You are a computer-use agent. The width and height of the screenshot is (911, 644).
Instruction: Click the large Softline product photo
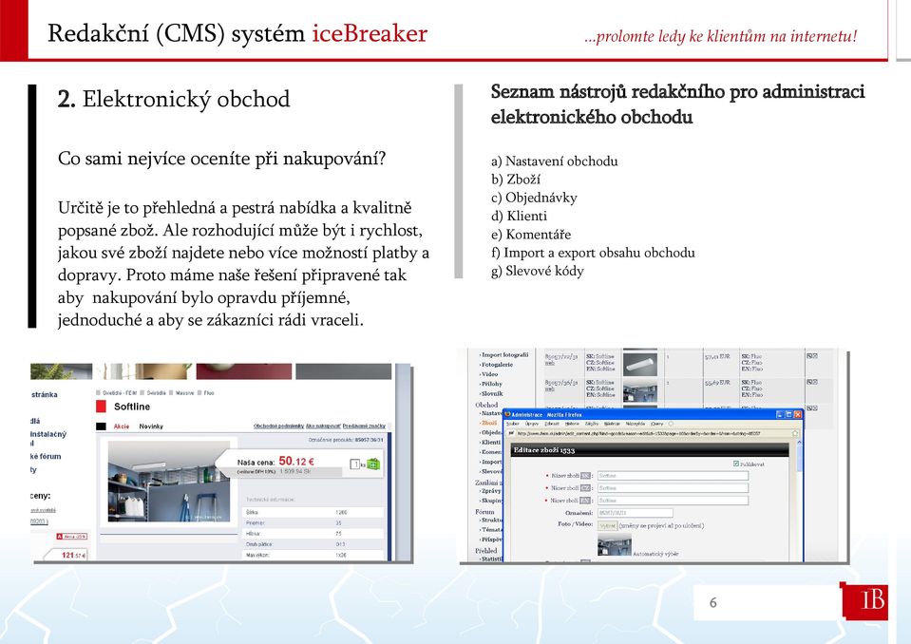pyautogui.click(x=169, y=481)
